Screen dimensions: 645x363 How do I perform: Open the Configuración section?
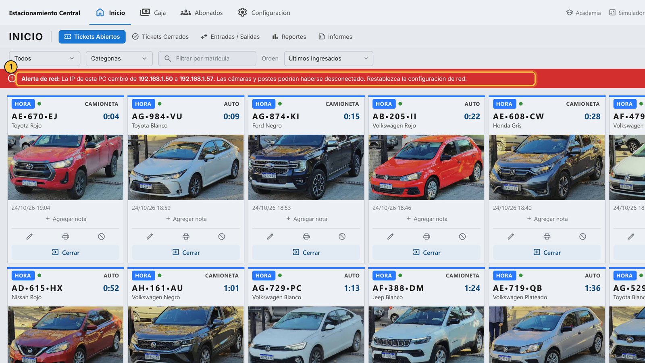tap(264, 13)
